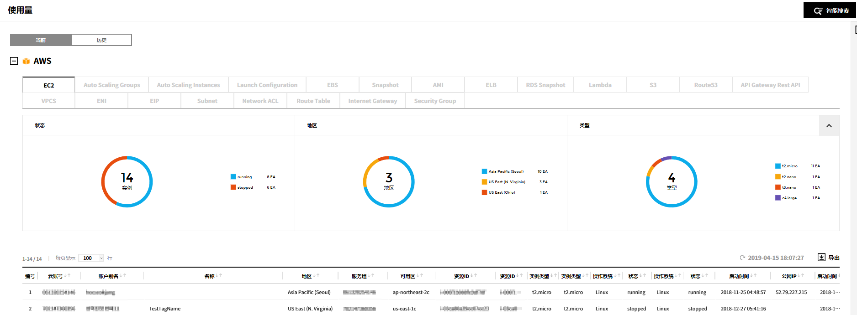Image resolution: width=857 pixels, height=315 pixels.
Task: Switch to the Security Group tab
Action: [434, 101]
